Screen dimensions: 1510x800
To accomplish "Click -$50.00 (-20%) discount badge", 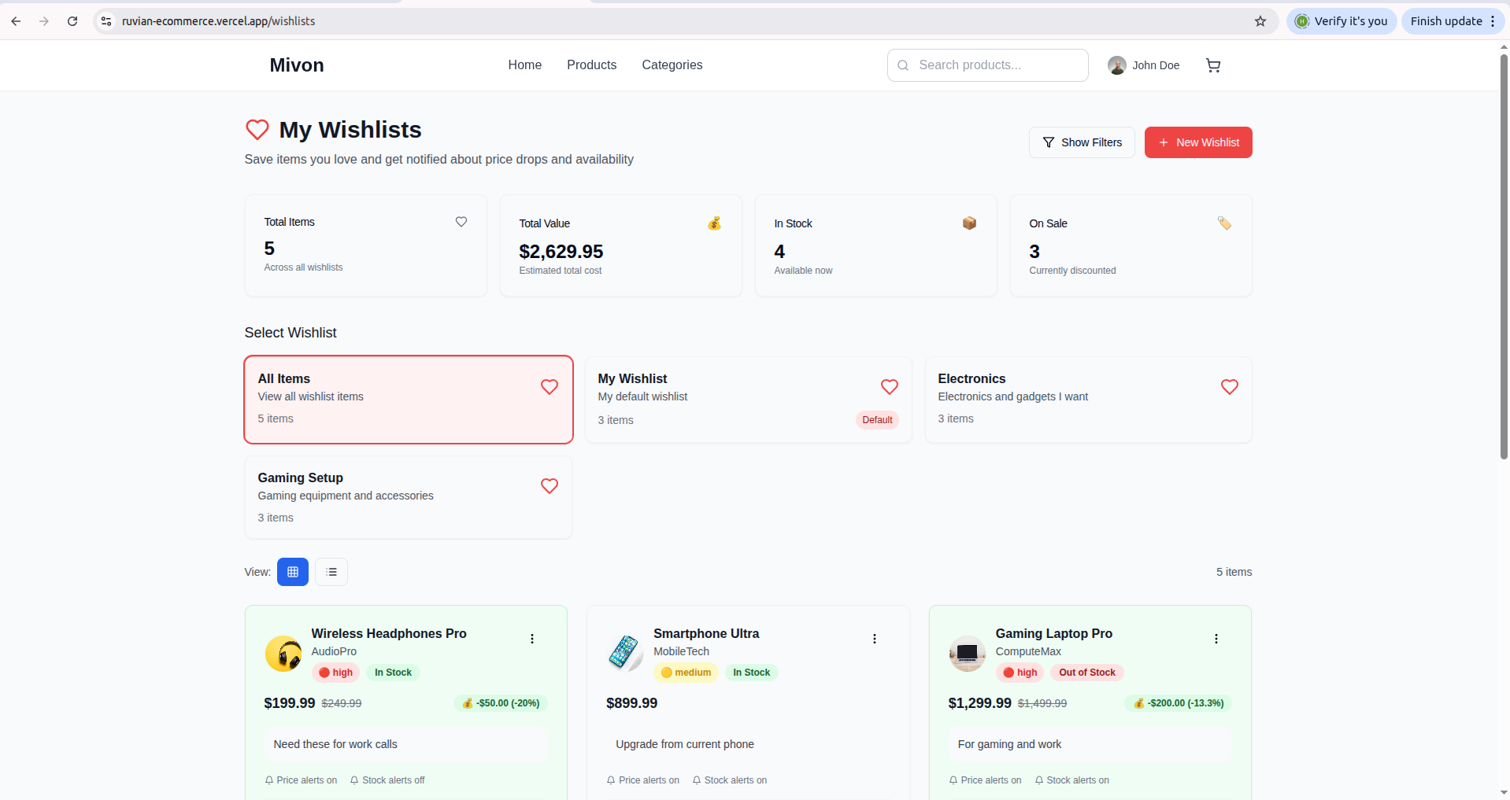I will [x=501, y=703].
